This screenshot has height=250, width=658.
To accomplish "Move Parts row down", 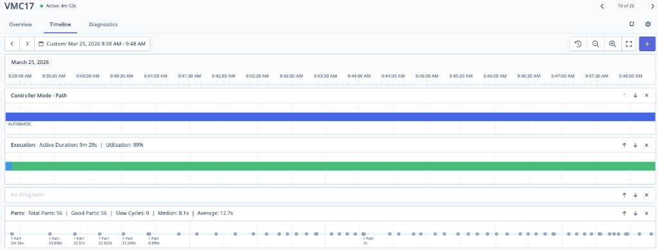I will coord(636,213).
